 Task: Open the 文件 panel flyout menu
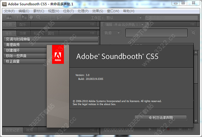(x=92, y=24)
